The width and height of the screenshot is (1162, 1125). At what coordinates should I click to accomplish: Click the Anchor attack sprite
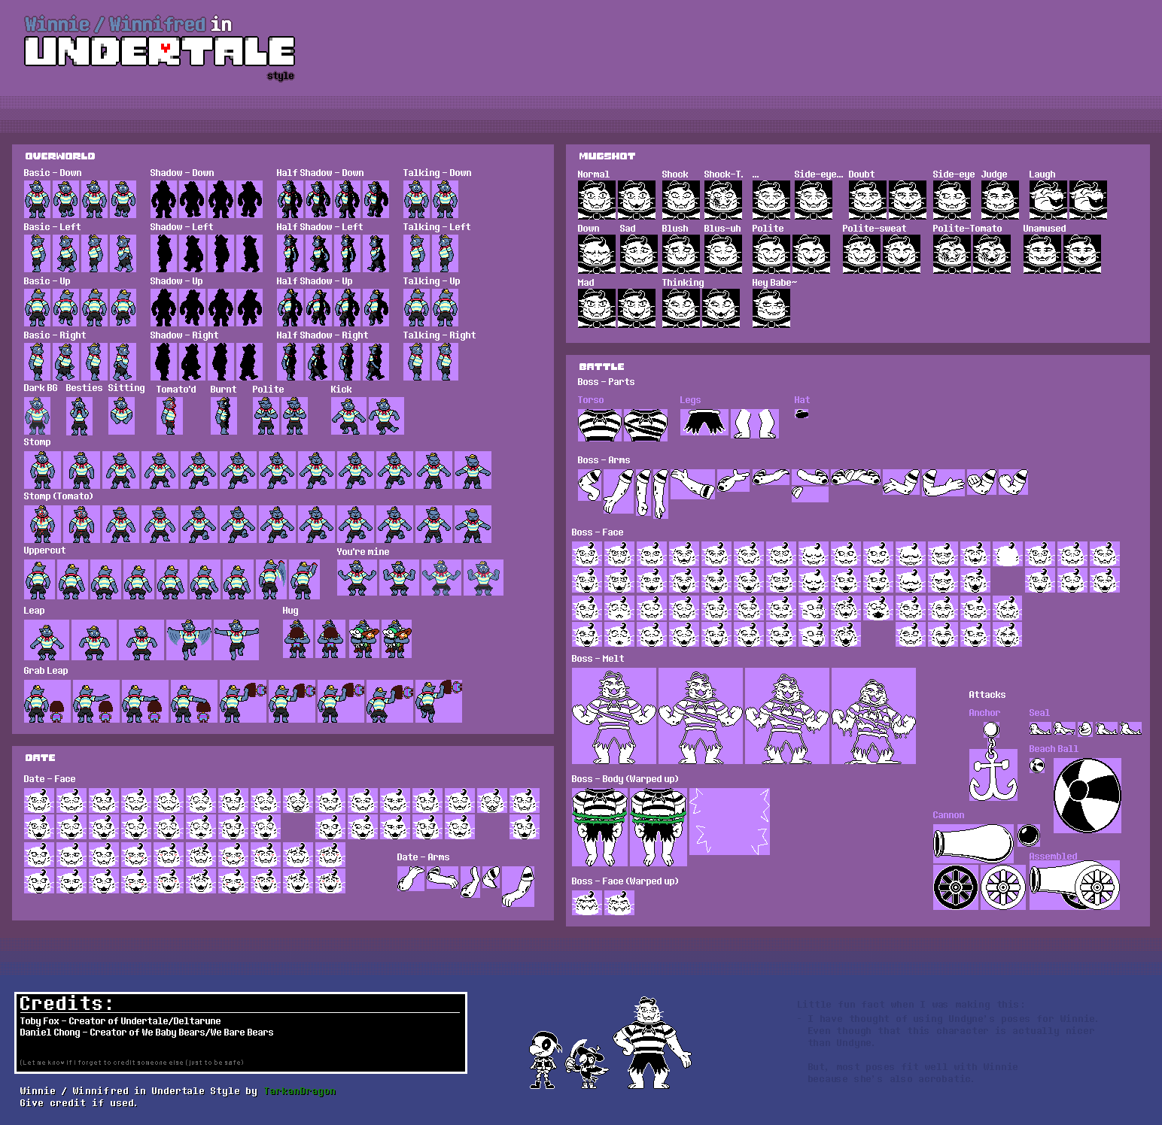993,761
